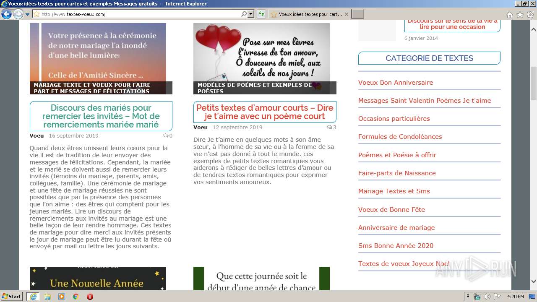Open 'Mariage Textes et Sms' category
This screenshot has height=302, width=537.
coord(394,191)
